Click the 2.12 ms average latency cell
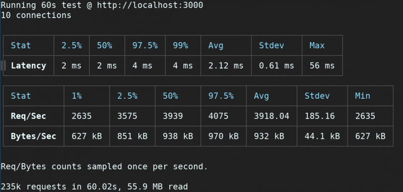This screenshot has height=192, width=403. tap(226, 66)
